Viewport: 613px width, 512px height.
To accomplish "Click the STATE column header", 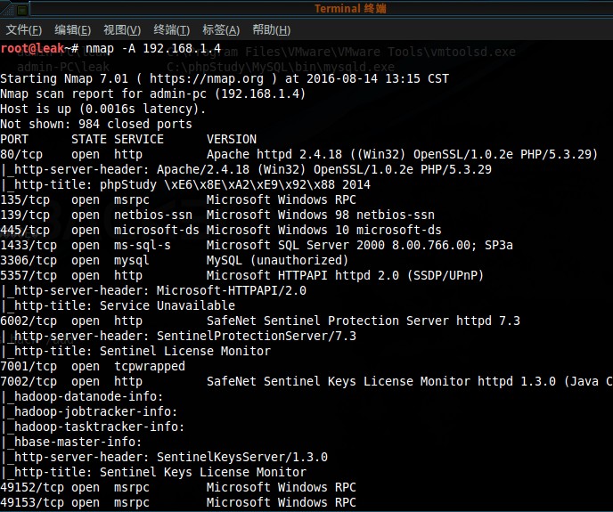I will (x=89, y=139).
